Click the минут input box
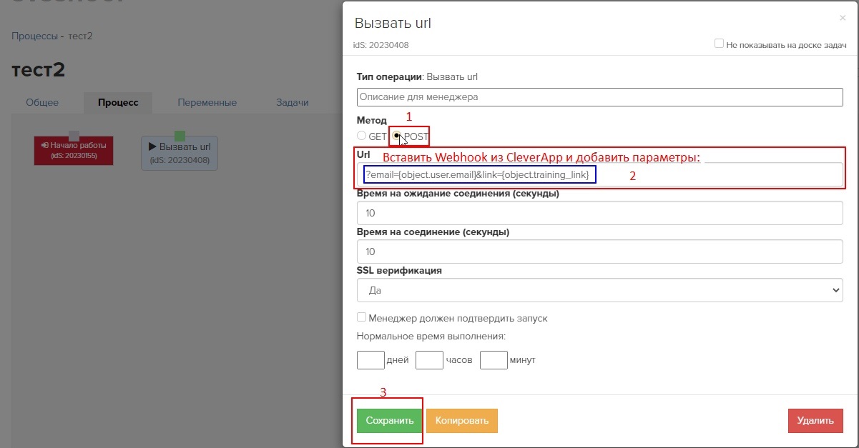The width and height of the screenshot is (859, 448). [494, 359]
